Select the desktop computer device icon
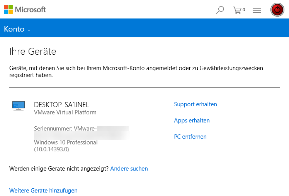Screen dimensions: 289x196 (x=19, y=106)
